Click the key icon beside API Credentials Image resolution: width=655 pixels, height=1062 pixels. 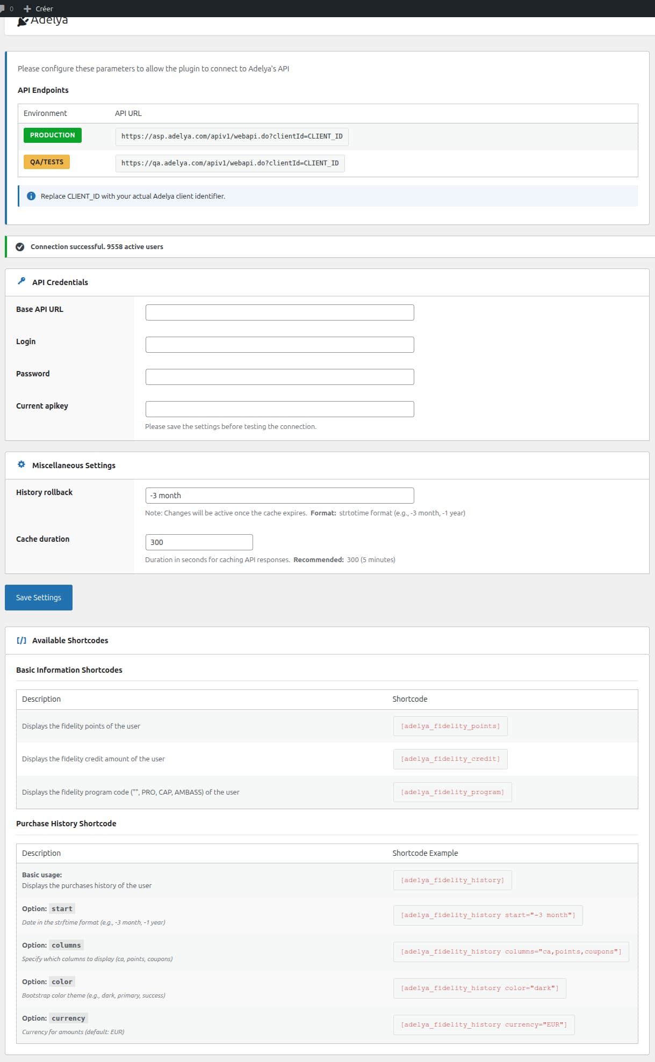21,281
